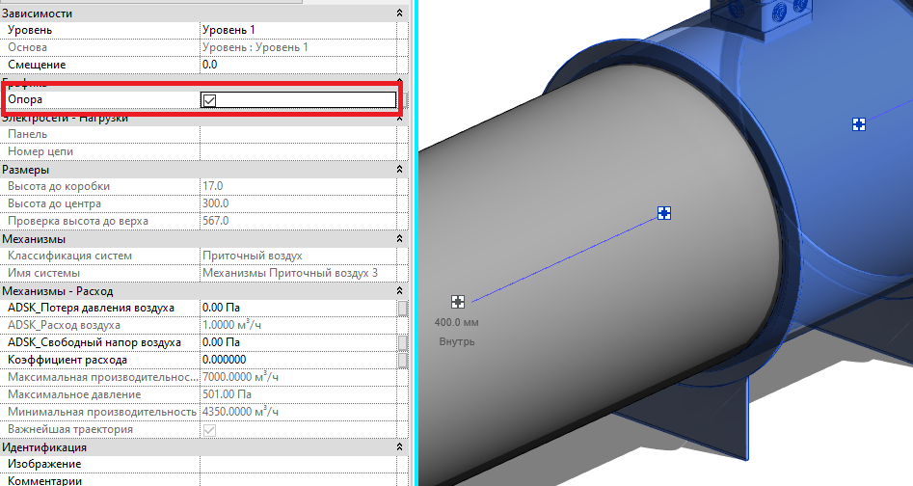This screenshot has width=913, height=486.
Task: Collapse the Механизмы - Расход section chevron
Action: tap(399, 290)
